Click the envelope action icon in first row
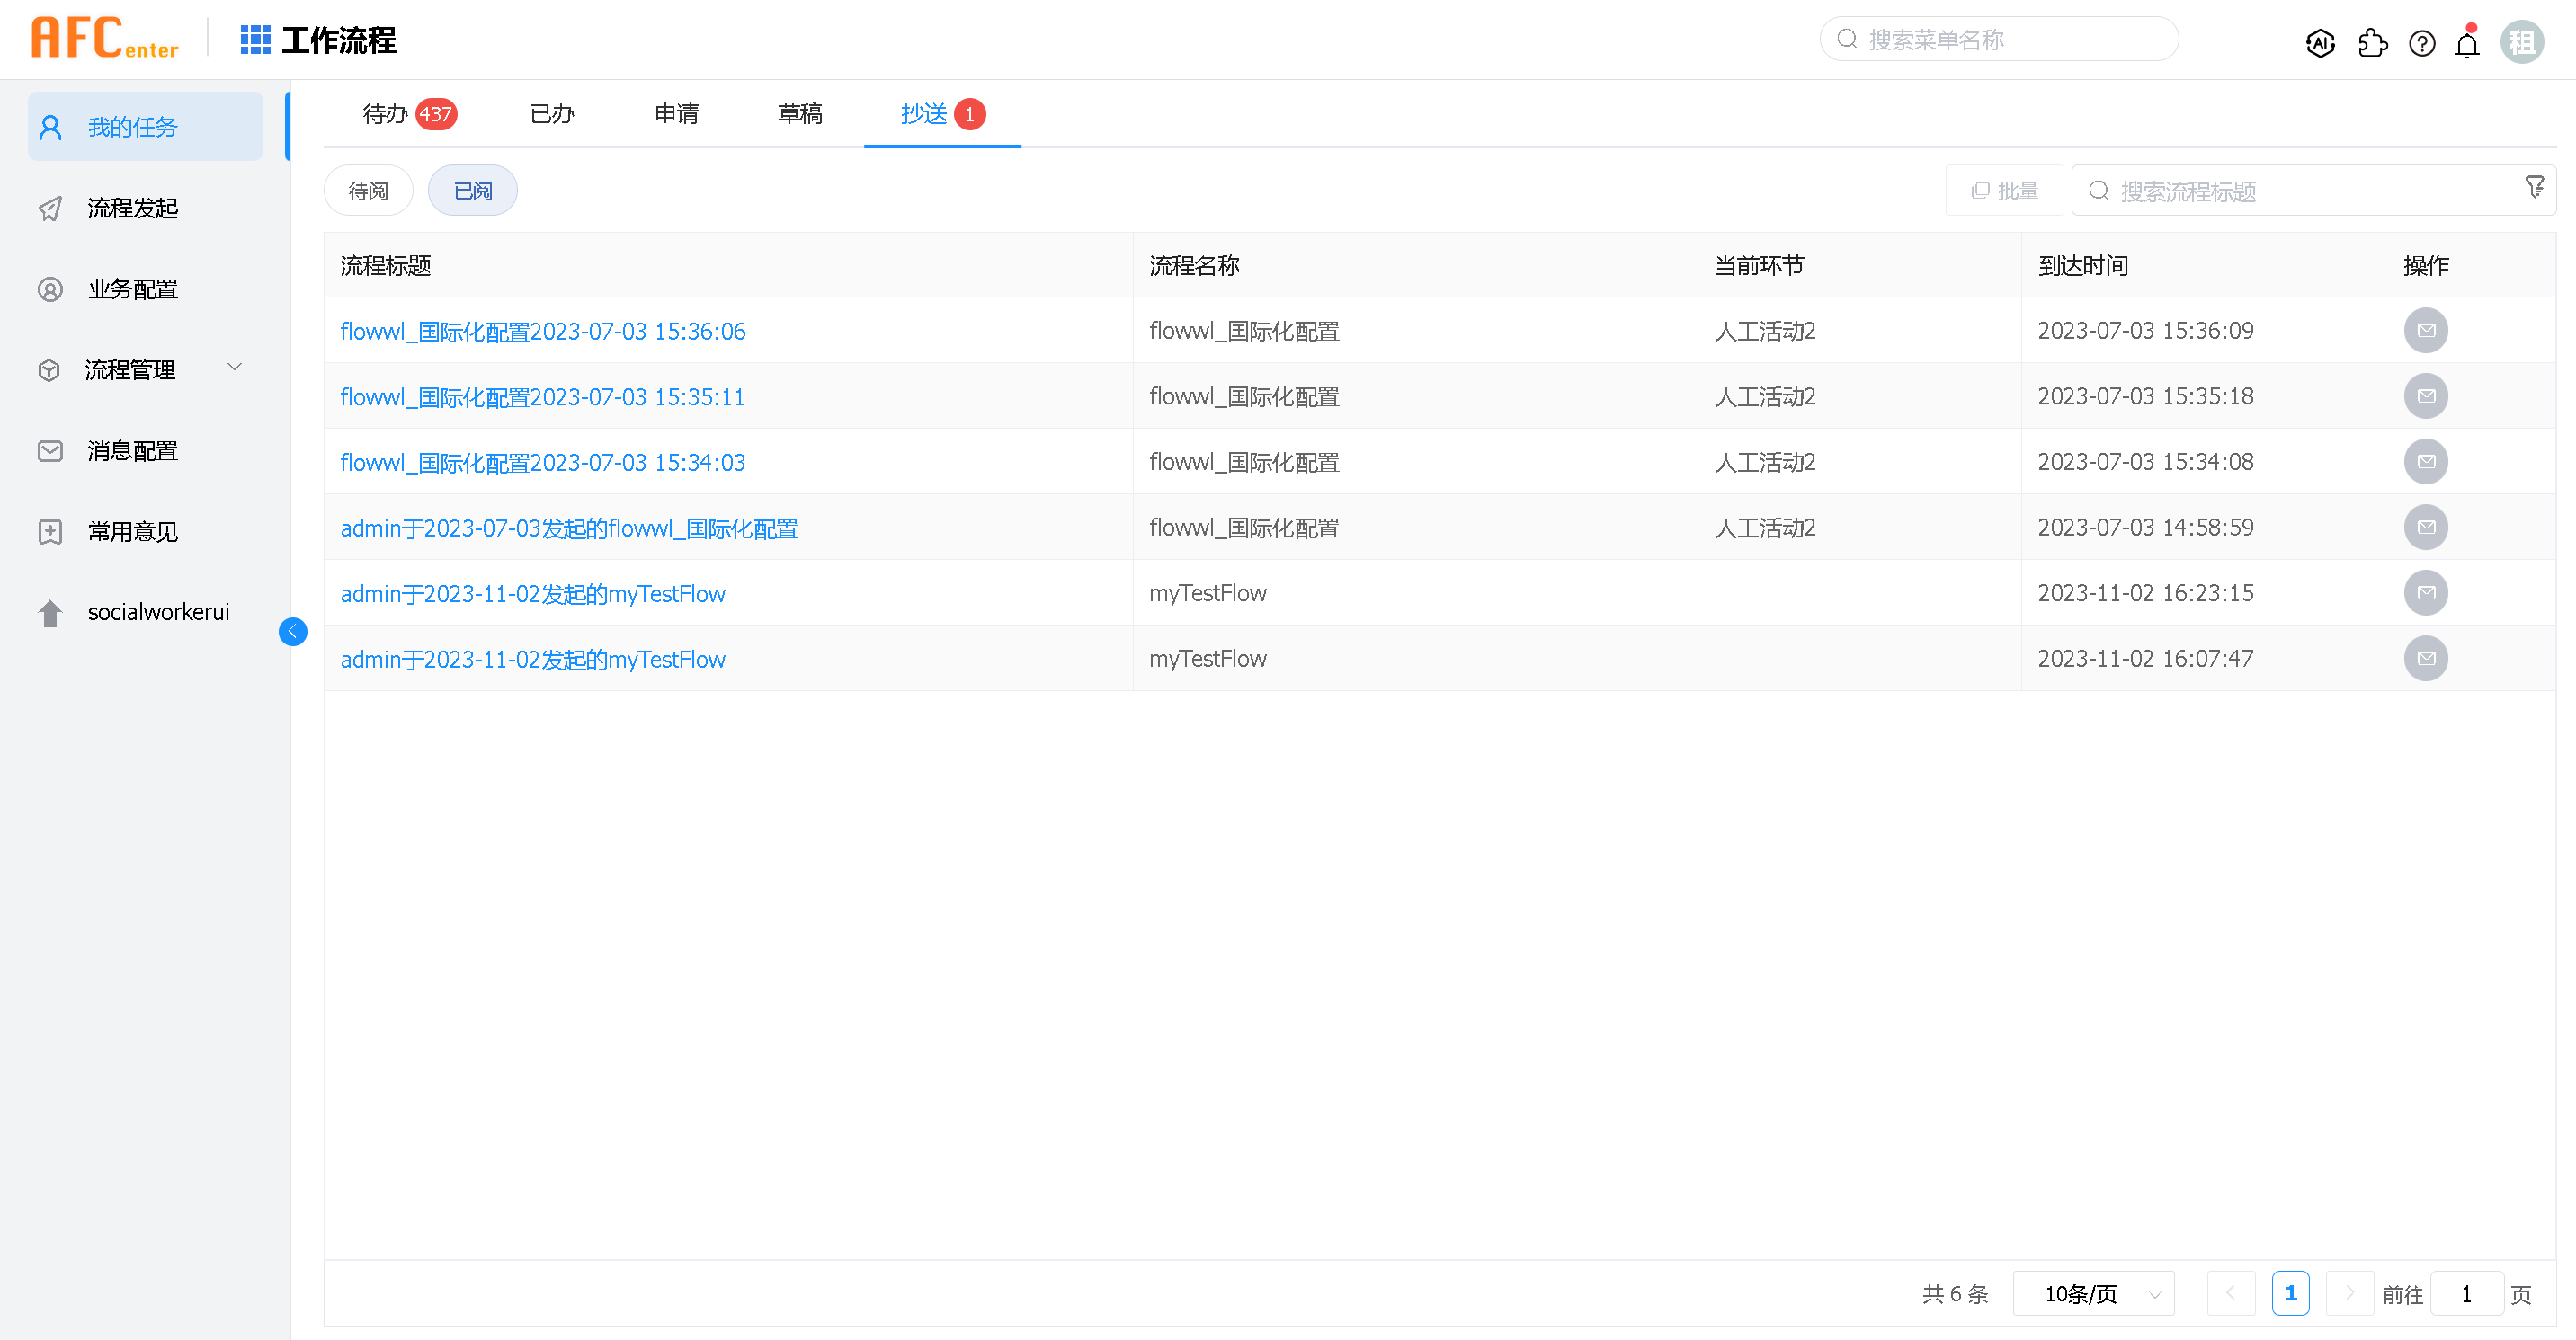The height and width of the screenshot is (1340, 2576). (2425, 331)
